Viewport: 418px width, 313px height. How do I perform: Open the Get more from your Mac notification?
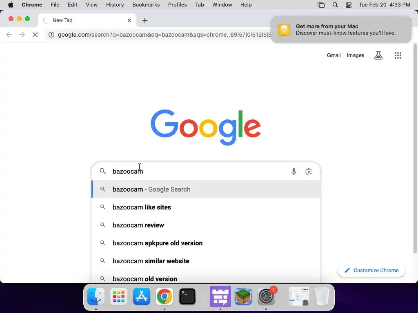coord(341,29)
